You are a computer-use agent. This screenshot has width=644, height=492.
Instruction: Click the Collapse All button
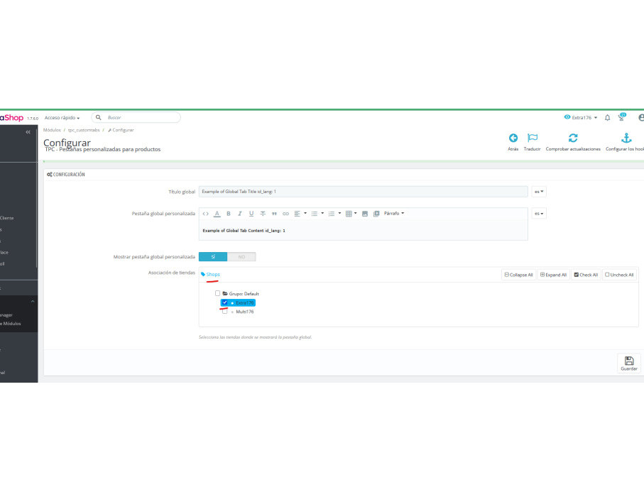coord(519,275)
